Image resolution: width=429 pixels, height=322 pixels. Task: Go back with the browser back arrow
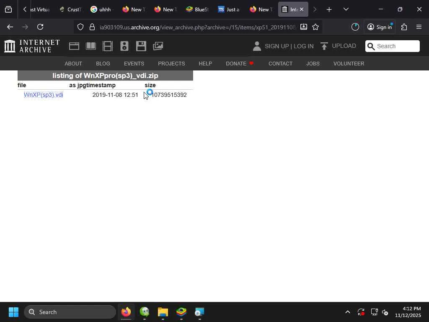point(10,27)
